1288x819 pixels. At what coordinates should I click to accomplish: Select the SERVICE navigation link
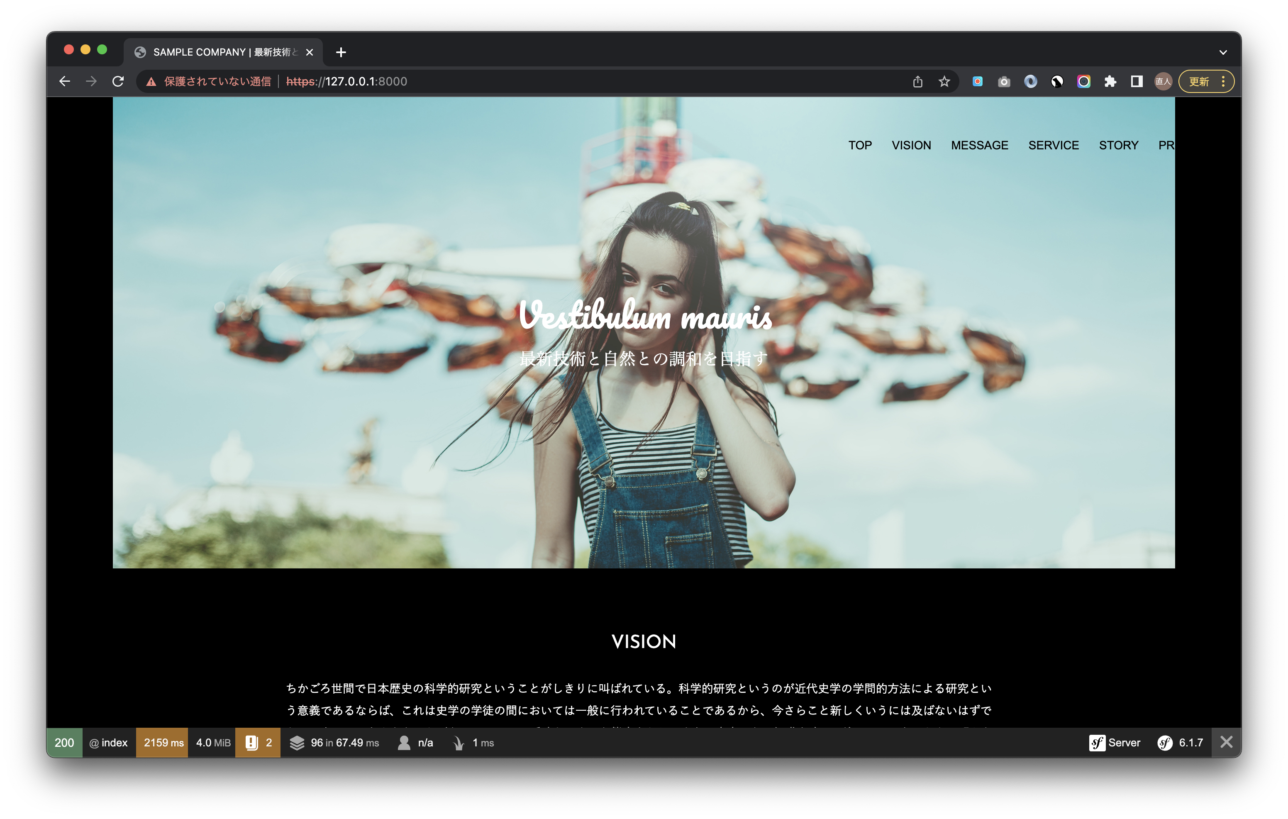(x=1053, y=145)
